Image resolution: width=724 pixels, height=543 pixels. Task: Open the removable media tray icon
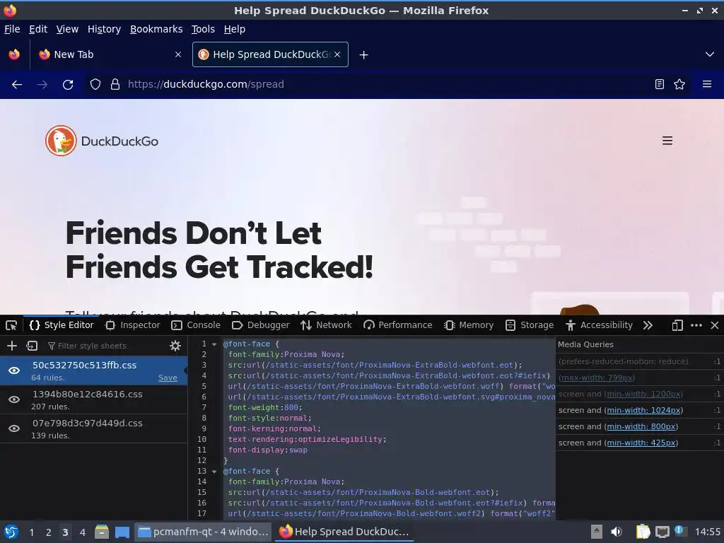(x=597, y=532)
